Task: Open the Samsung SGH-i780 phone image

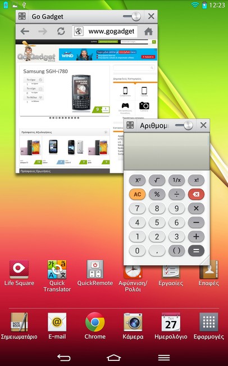Action: (x=81, y=93)
